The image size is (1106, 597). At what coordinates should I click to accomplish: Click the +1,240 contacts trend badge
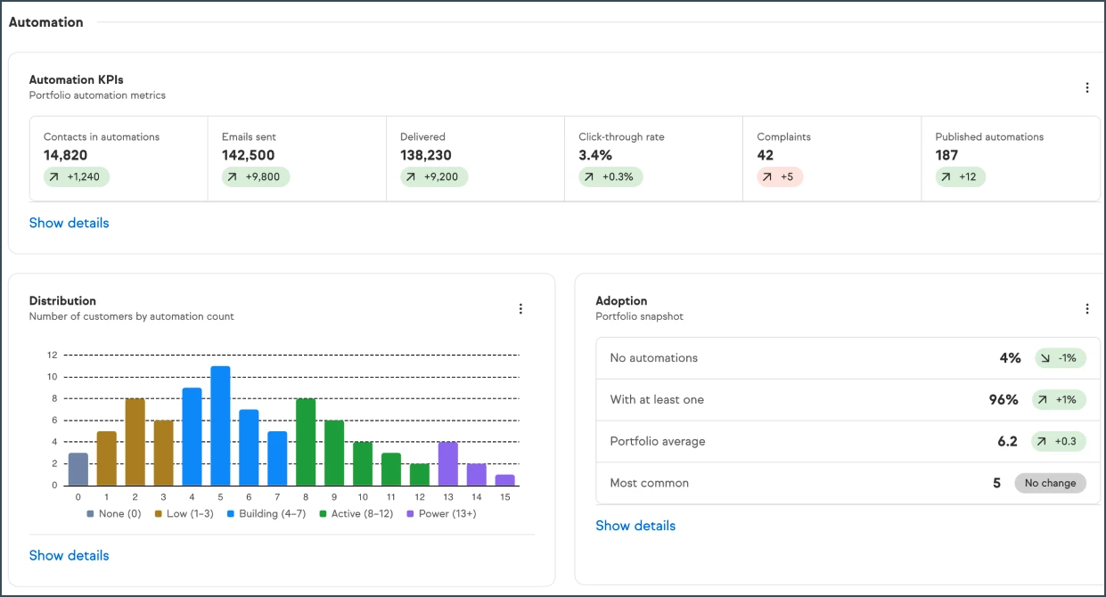[x=77, y=176]
